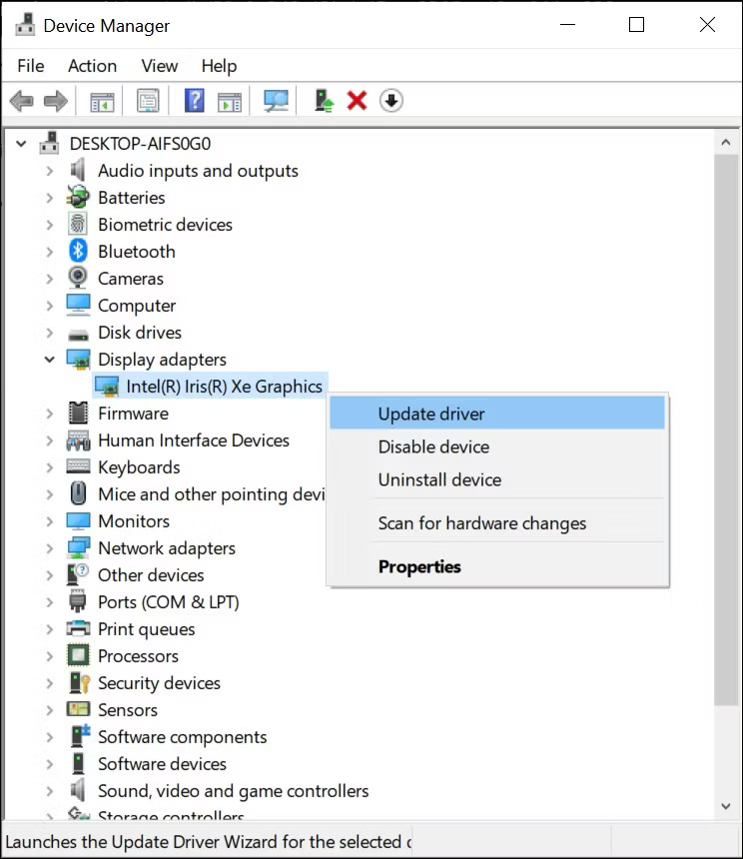Click the red X Uninstall device icon
The image size is (743, 859).
[x=357, y=100]
